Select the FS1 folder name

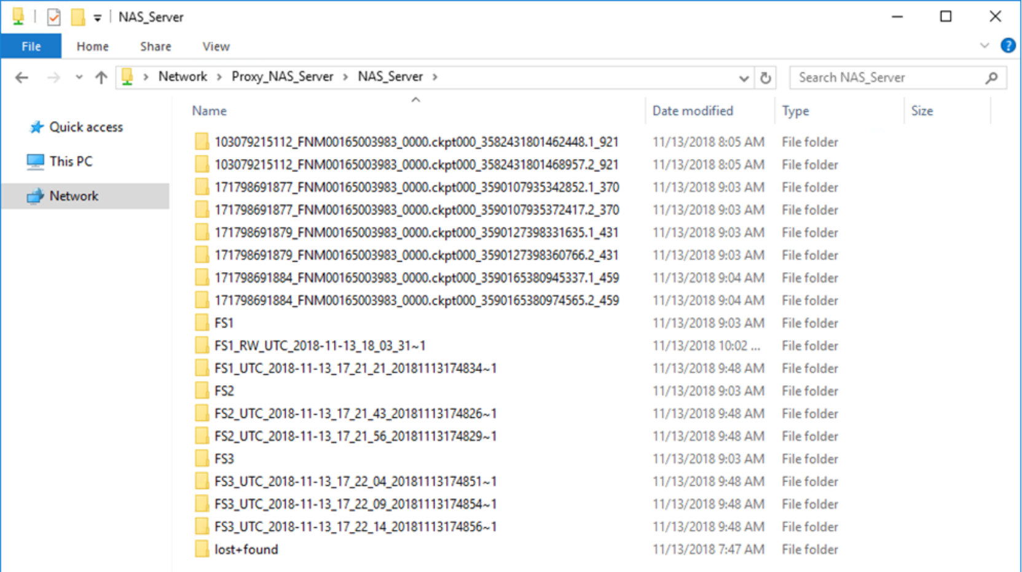pyautogui.click(x=224, y=323)
